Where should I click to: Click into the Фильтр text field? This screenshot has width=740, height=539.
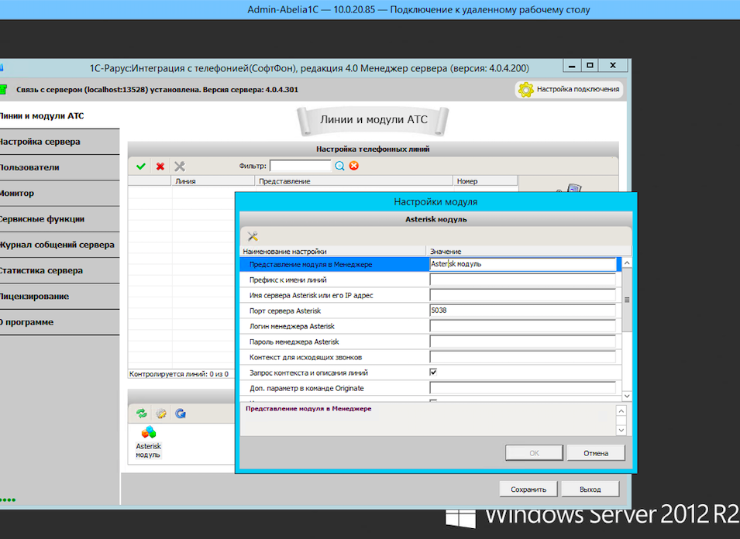(x=300, y=166)
